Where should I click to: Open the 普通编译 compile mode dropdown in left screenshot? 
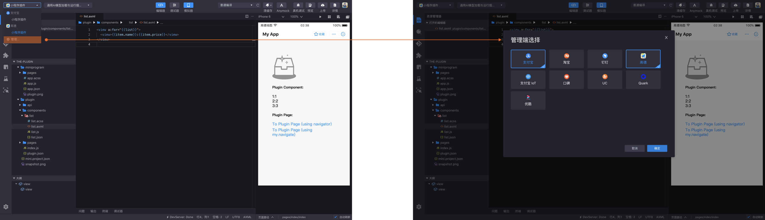click(x=236, y=5)
